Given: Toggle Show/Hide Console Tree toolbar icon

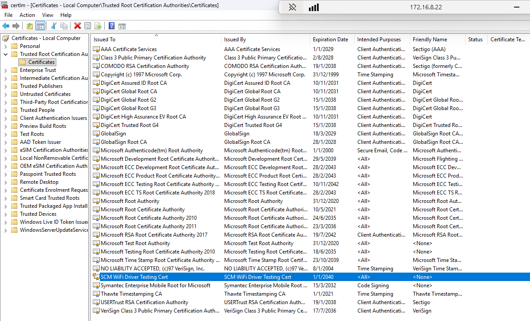Looking at the screenshot, I should (x=40, y=26).
